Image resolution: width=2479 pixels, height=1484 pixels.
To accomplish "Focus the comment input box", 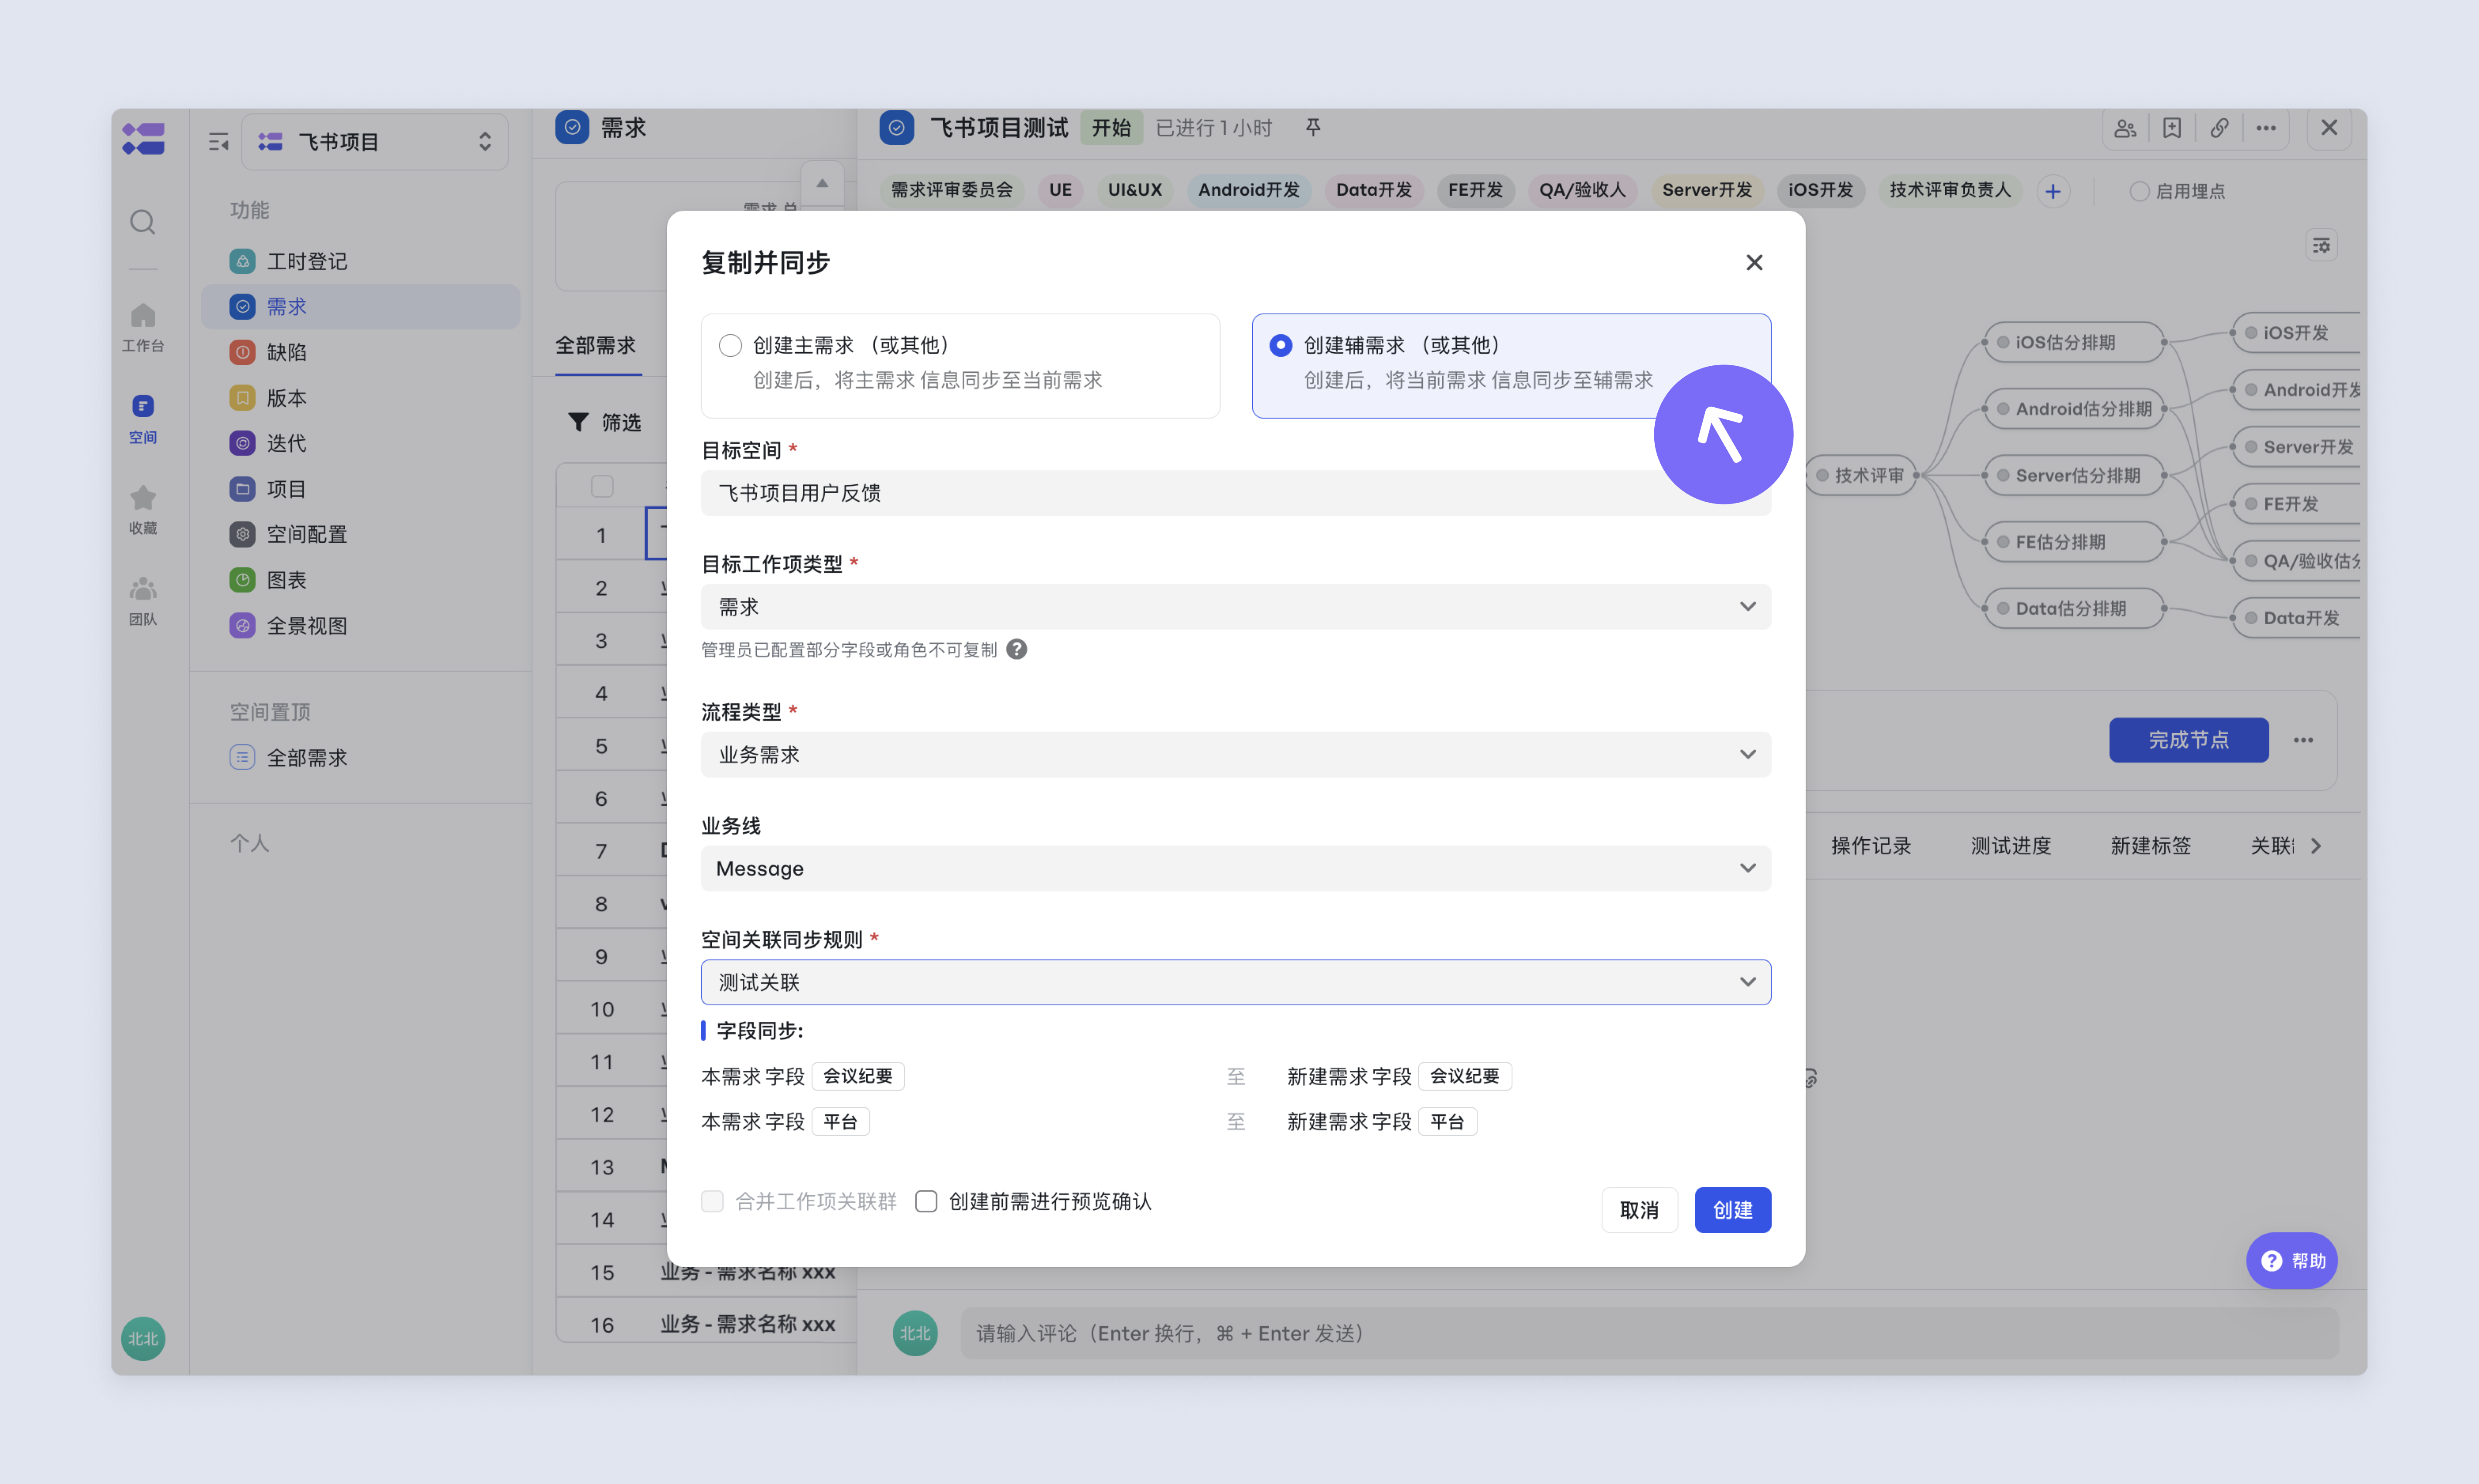I will coord(1649,1333).
